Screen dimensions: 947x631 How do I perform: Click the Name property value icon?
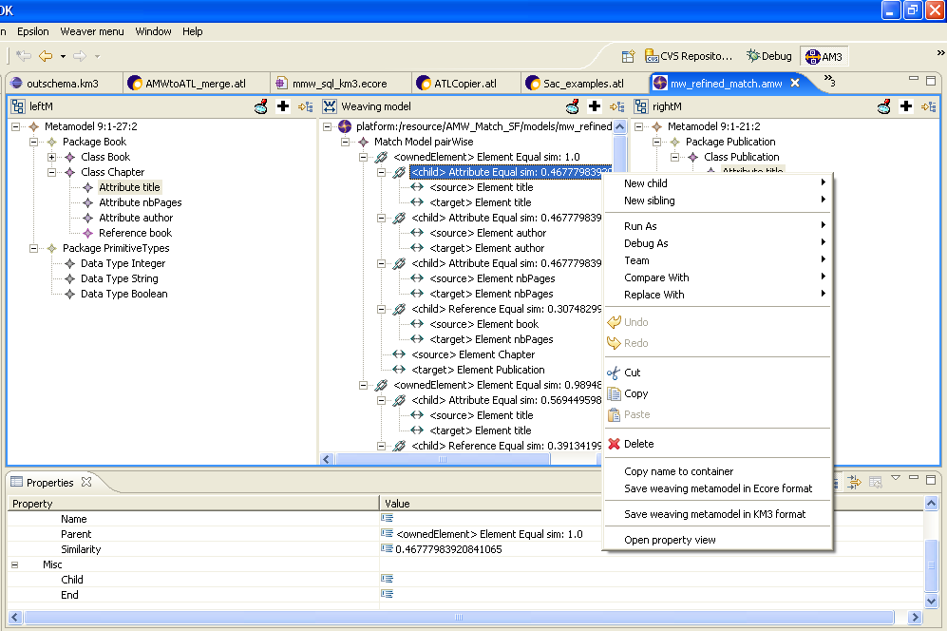click(x=388, y=518)
